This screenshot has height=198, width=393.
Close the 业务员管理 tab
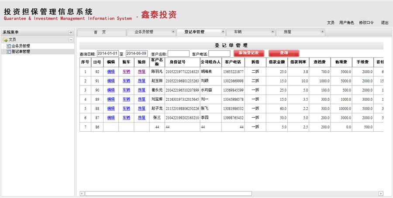tap(173, 32)
